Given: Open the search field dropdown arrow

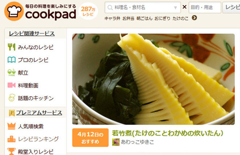Looking at the screenshot, I should (175, 7).
